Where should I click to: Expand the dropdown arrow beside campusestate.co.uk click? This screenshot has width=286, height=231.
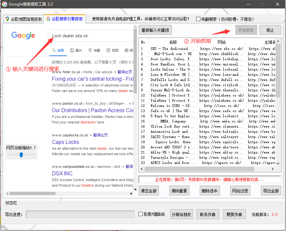tap(123, 167)
